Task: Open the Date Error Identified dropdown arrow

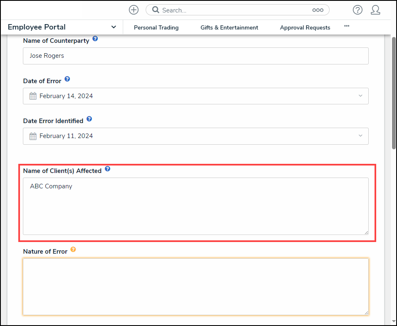Action: 360,136
